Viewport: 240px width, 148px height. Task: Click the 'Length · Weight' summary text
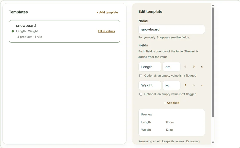pos(27,31)
